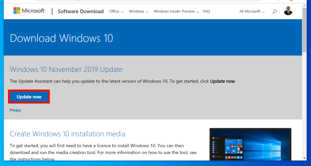Image resolution: width=311 pixels, height=166 pixels.
Task: Click the vertical scrollbar thumb
Action: 304,30
